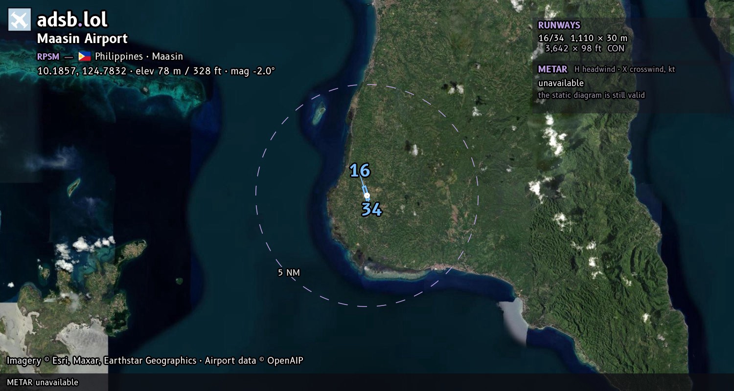734x391 pixels.
Task: Click the RPSM ICAO code
Action: 48,56
